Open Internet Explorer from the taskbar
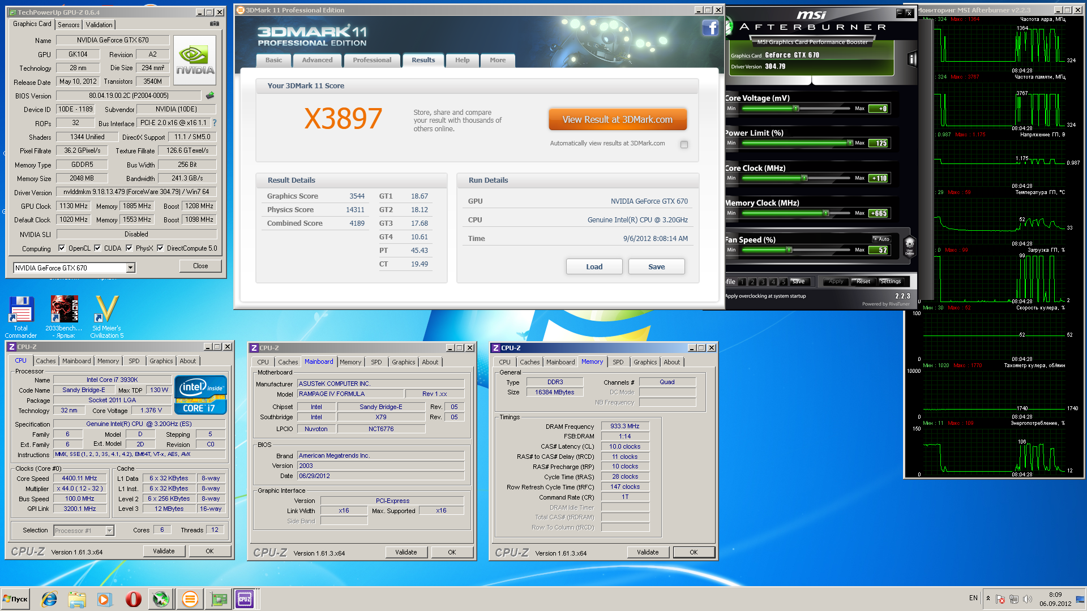The image size is (1087, 611). pos(49,599)
